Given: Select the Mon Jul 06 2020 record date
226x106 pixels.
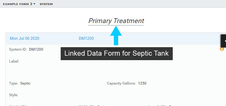Looking at the screenshot, I should 24,38.
